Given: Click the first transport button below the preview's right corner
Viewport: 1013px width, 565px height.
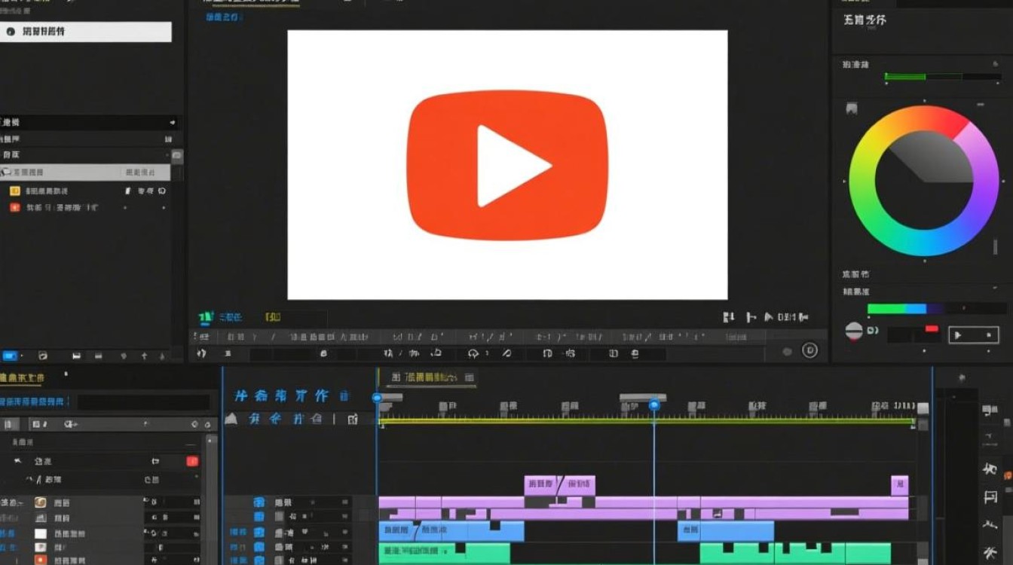Looking at the screenshot, I should click(729, 317).
